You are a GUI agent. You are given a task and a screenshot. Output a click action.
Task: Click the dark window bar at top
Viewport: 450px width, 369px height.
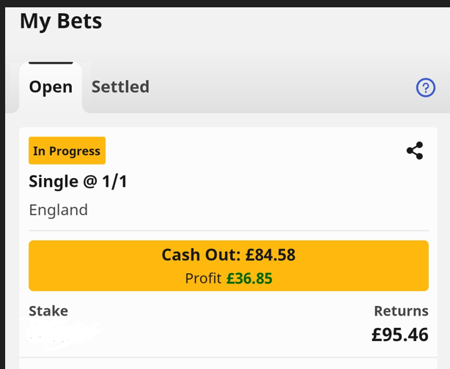point(225,3)
